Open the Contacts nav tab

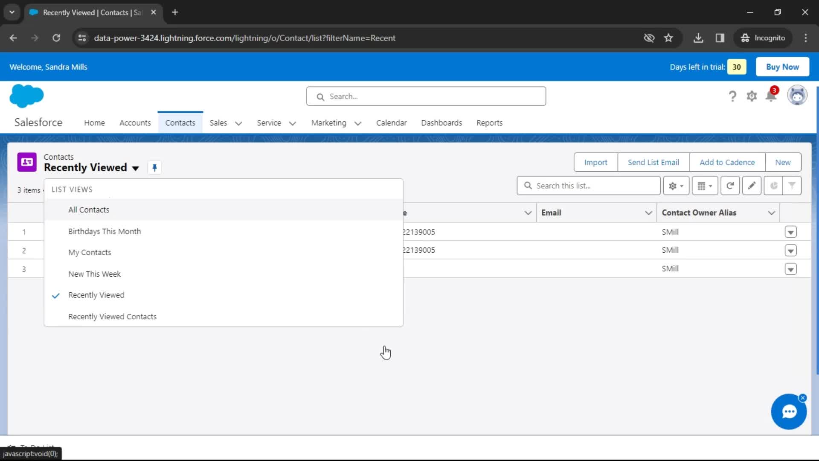[180, 123]
